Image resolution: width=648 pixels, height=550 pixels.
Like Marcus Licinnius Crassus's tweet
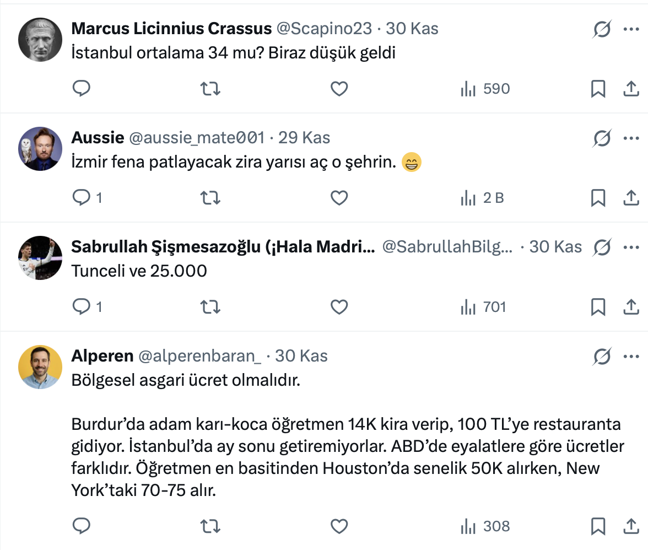tap(339, 89)
